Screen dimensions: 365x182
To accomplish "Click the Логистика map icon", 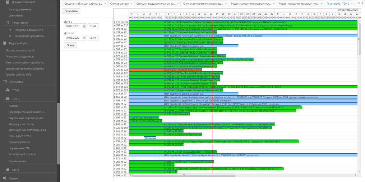I will click(x=5, y=82).
